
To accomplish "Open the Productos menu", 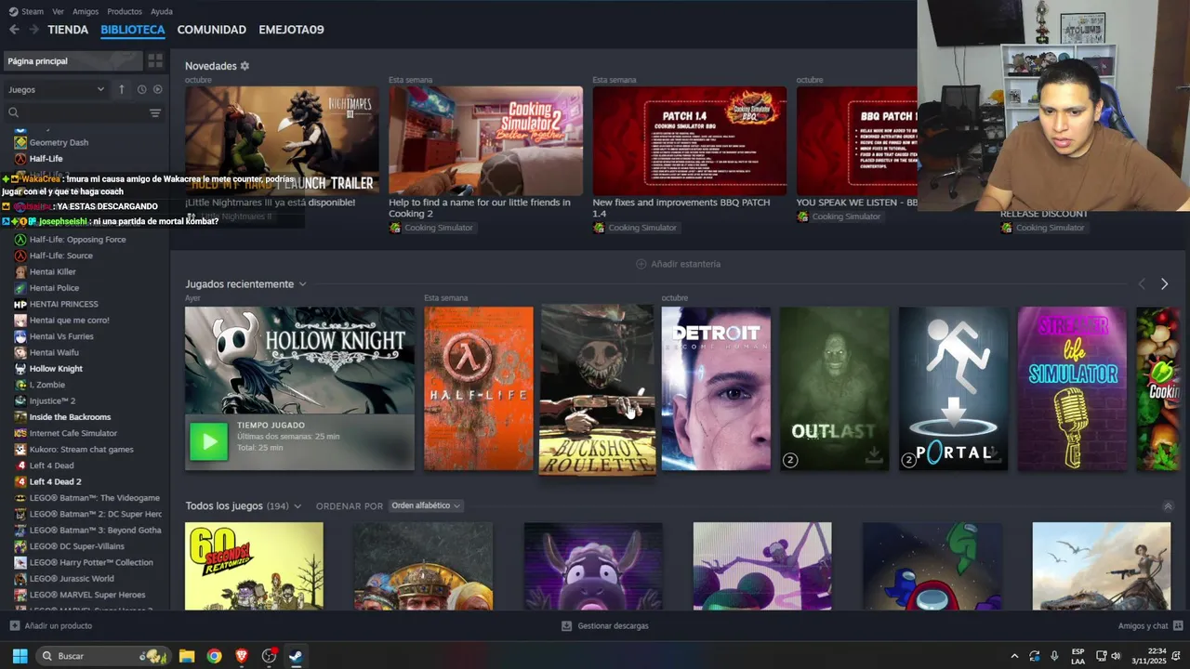I will click(x=125, y=11).
